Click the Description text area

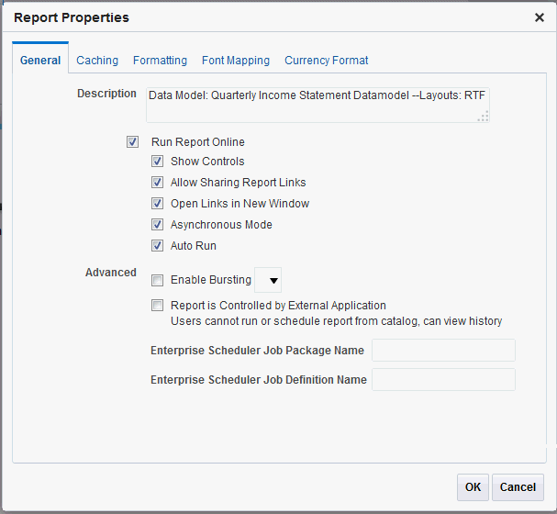(x=317, y=106)
